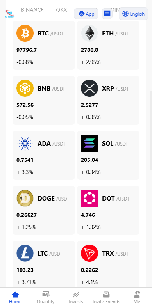Screen dimensions: 152x307
Task: Click the Bitcoin coin icon
Action: point(25,33)
